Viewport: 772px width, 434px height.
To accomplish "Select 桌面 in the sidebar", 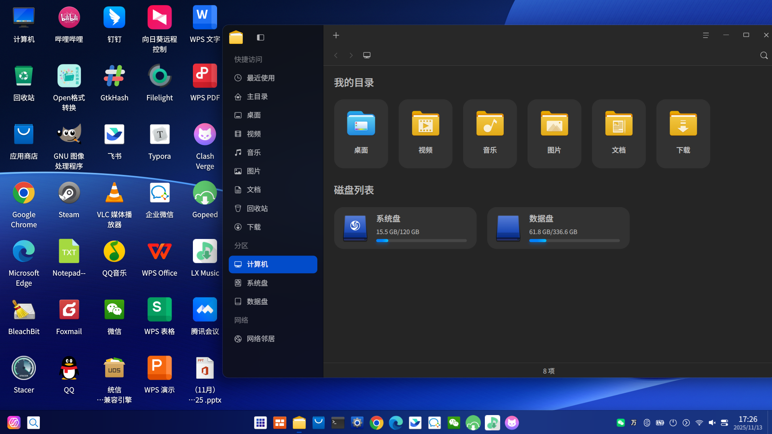I will (x=273, y=115).
